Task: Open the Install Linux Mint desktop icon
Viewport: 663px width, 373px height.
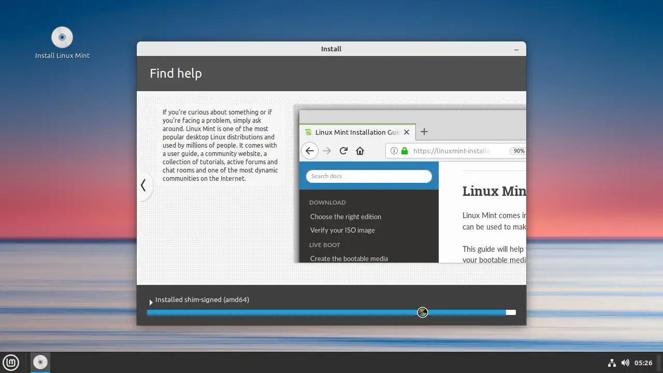Action: tap(62, 44)
